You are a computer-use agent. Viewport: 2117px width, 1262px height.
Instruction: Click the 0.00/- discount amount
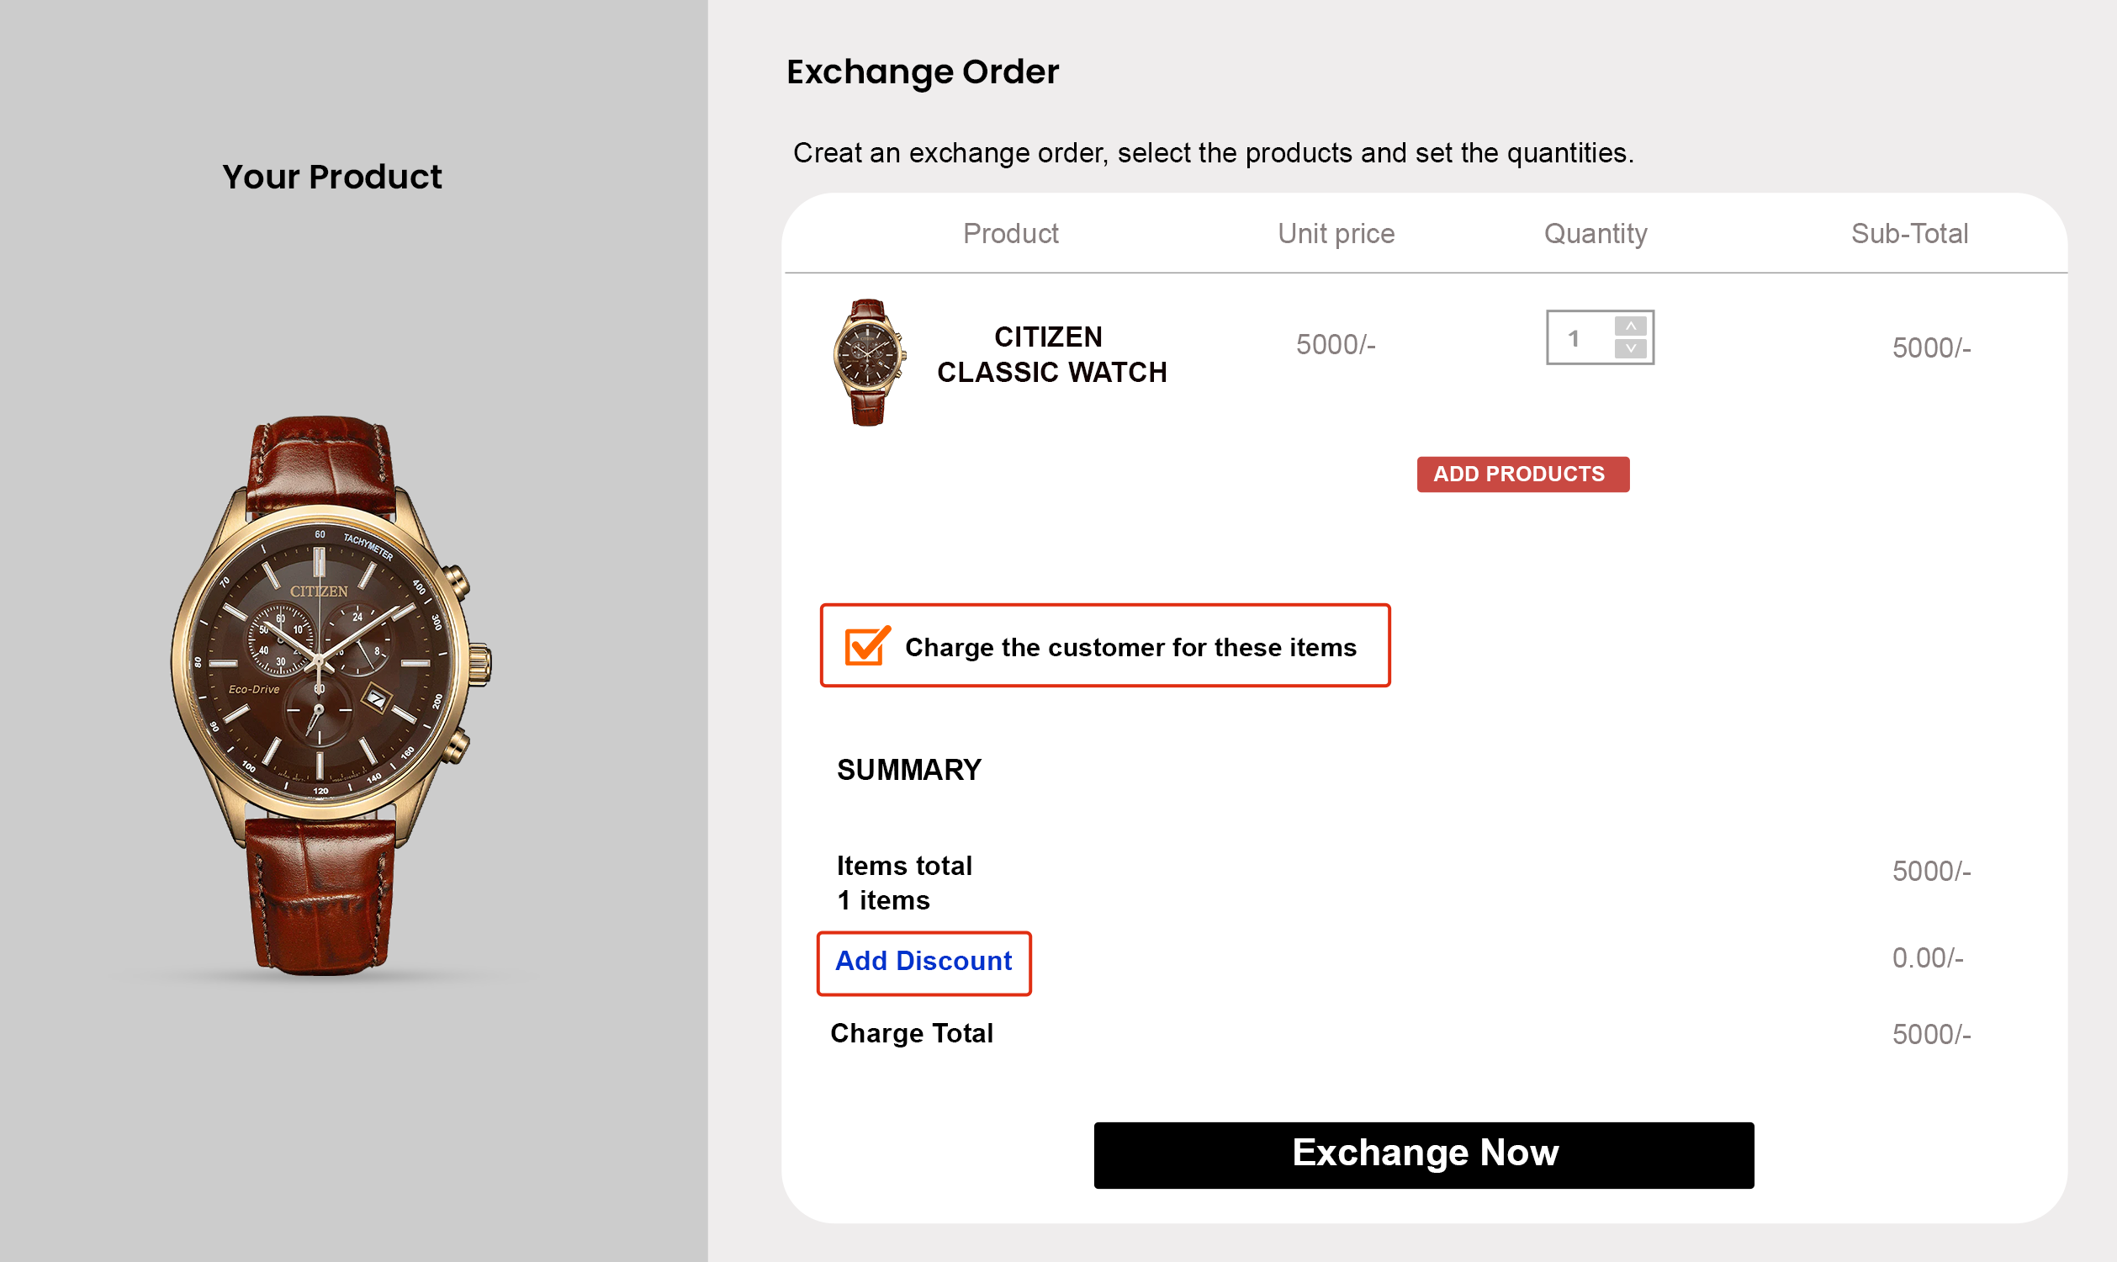point(1927,958)
